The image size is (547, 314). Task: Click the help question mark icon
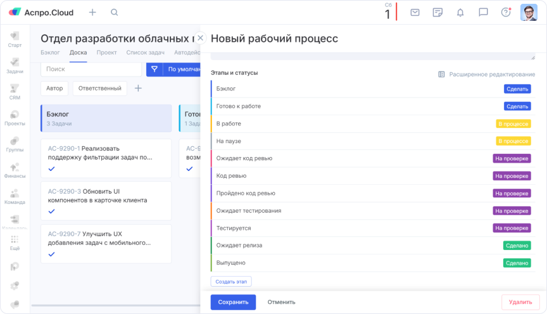[505, 12]
